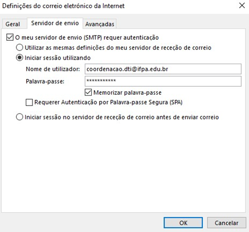Untick the SMTP requer autenticação checkbox
This screenshot has height=232, width=249.
(10, 37)
